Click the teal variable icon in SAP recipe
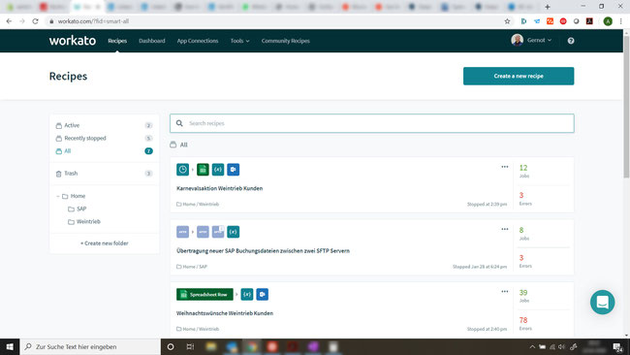This screenshot has height=355, width=630. pos(234,232)
